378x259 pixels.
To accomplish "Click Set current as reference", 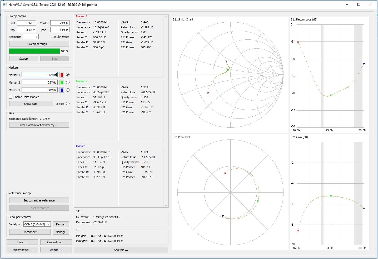I will coord(39,200).
